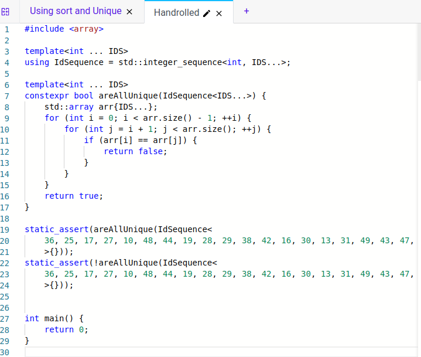Click line number 27 in the gutter
Screen dimensions: 421x357
click(5, 319)
